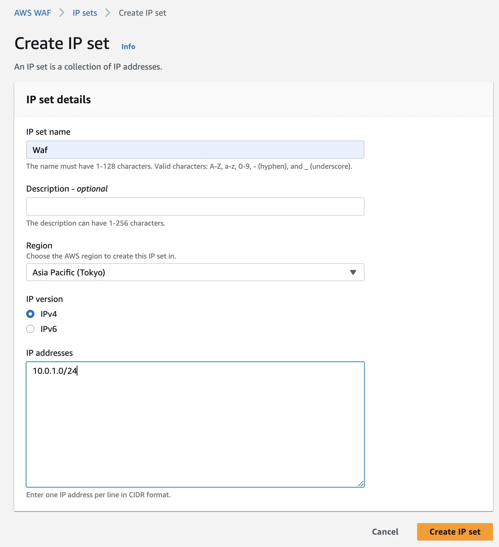Focus the Description optional input box
Screen dimensions: 499x547
(x=195, y=207)
